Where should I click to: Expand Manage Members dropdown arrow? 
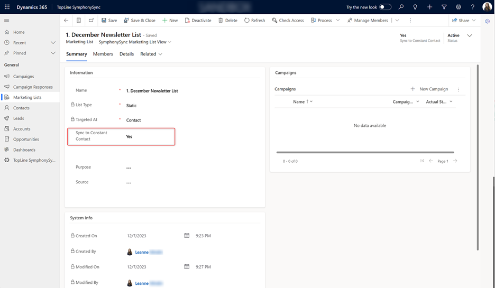[397, 21]
